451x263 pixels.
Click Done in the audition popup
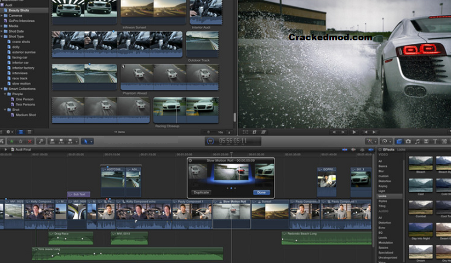point(261,192)
